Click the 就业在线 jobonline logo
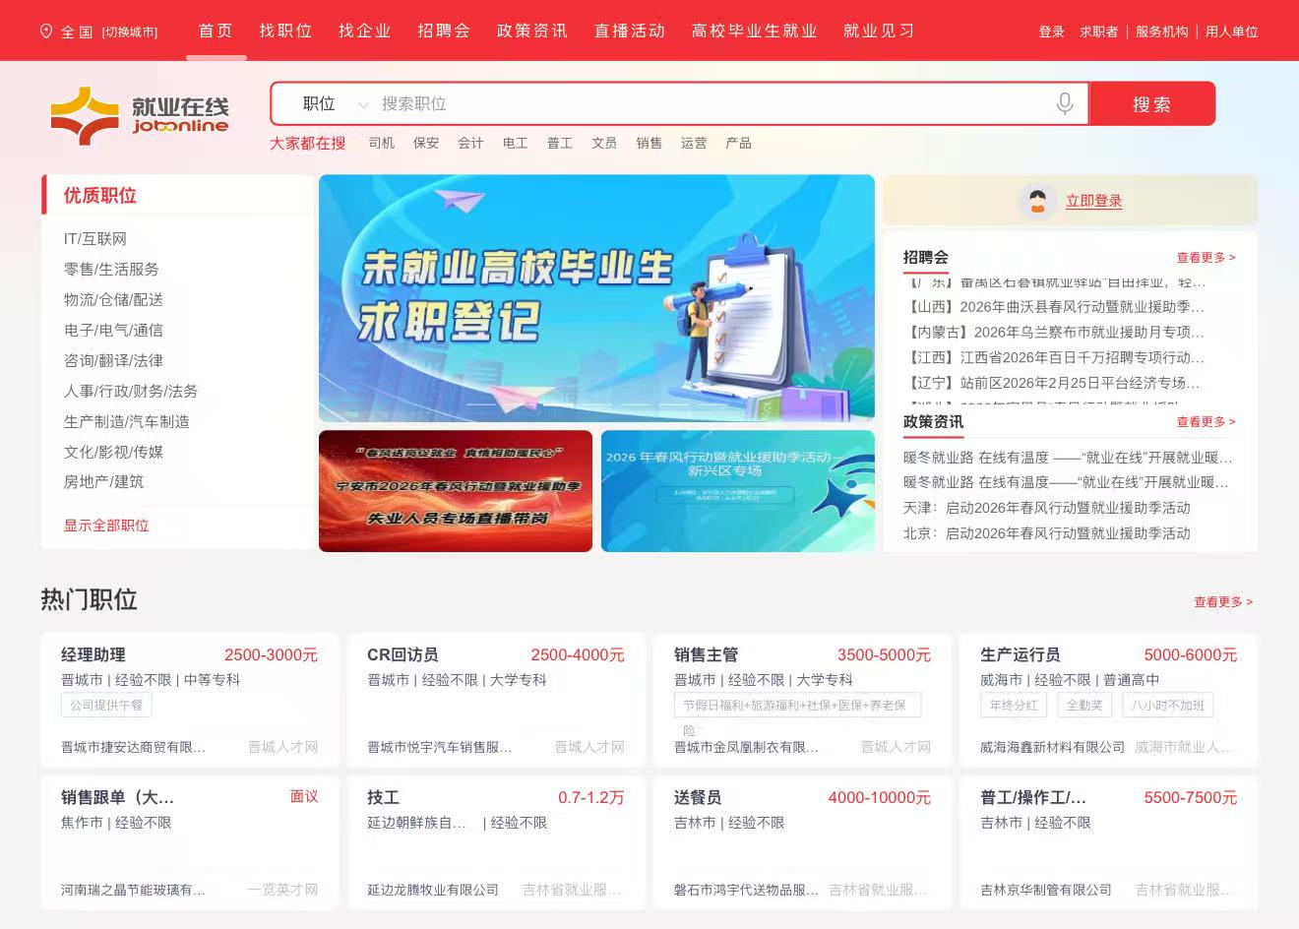 (139, 116)
